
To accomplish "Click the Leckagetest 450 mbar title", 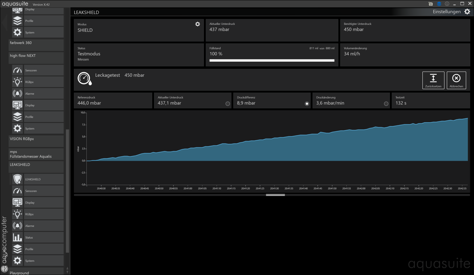I will (x=120, y=75).
